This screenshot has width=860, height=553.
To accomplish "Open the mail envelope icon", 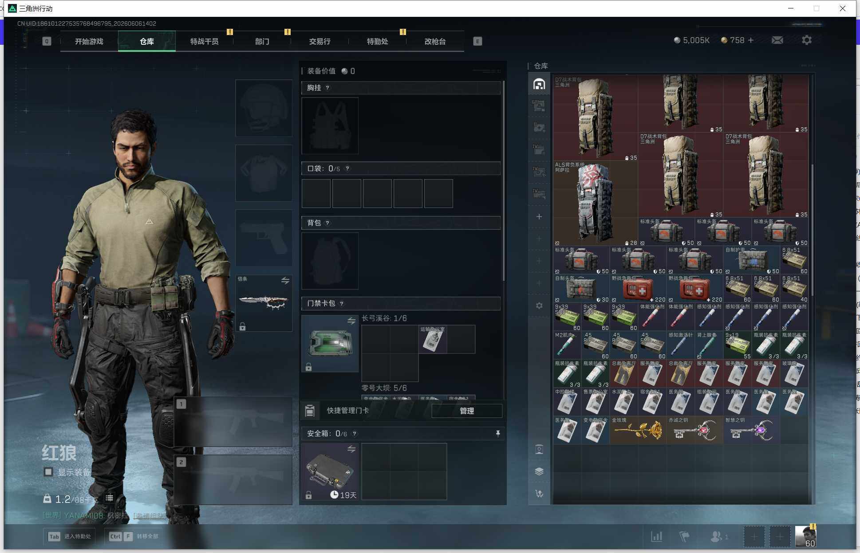I will click(x=777, y=40).
